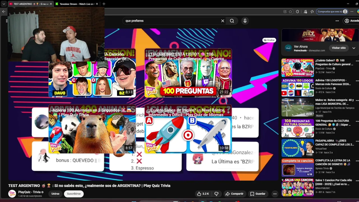
Task: Open the Adivina 100 Animales end-screen video
Action: pyautogui.click(x=92, y=129)
